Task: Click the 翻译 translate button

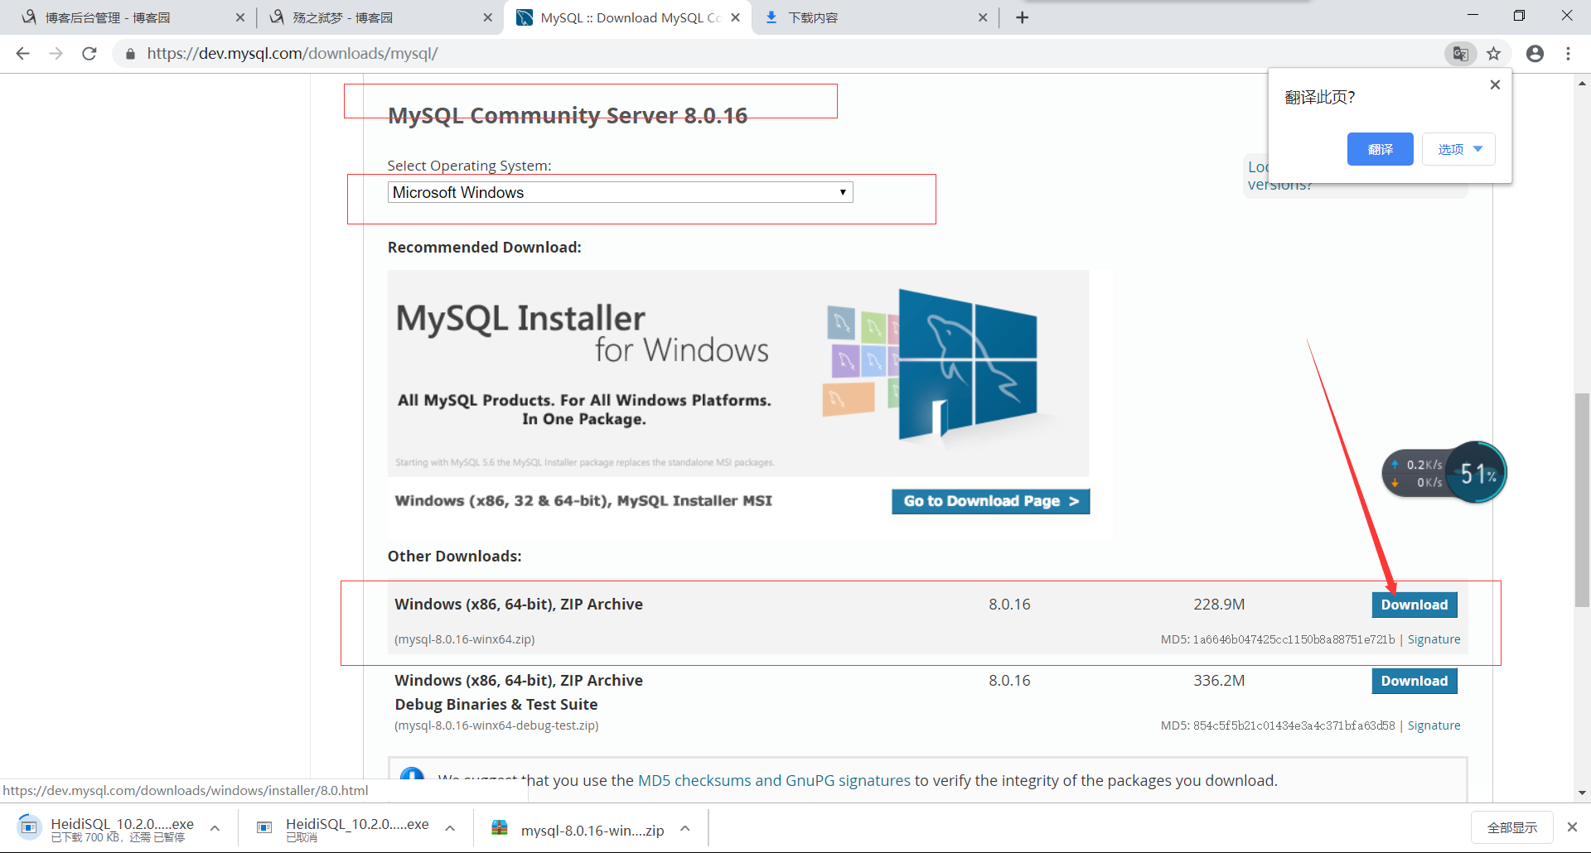Action: pyautogui.click(x=1380, y=149)
